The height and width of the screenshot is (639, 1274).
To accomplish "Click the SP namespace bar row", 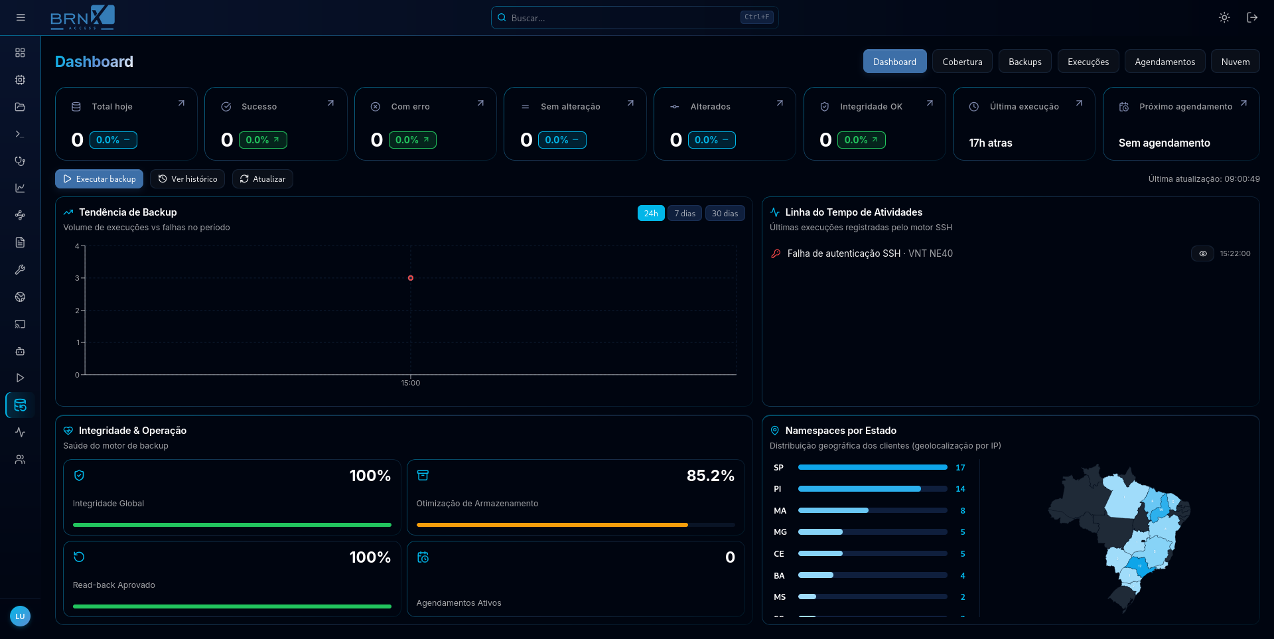I will [x=869, y=468].
